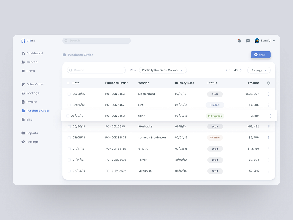This screenshot has height=220, width=293.
Task: Switch to the Purchase Order section
Action: click(37, 111)
